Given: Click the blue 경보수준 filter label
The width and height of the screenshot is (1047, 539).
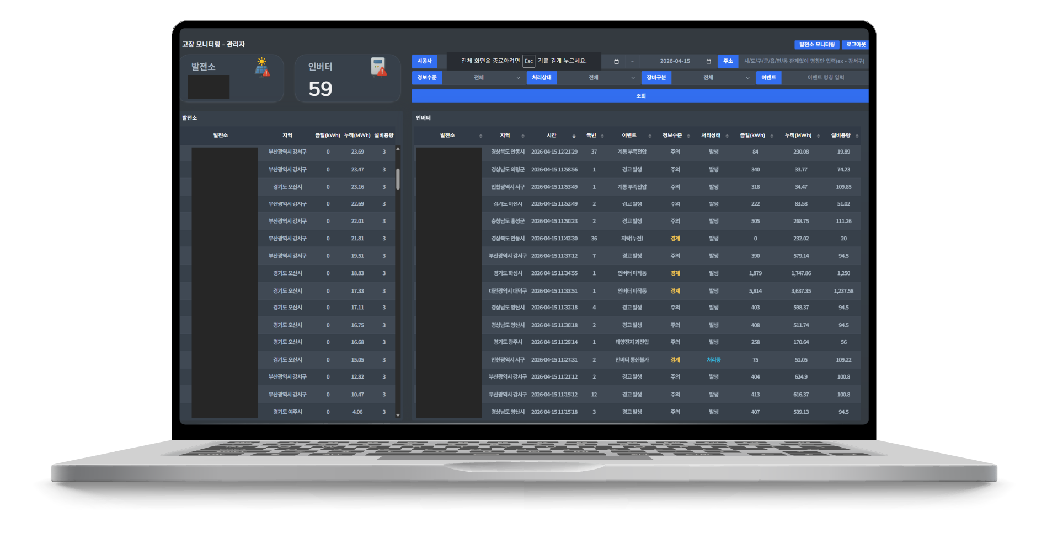Looking at the screenshot, I should (x=426, y=78).
